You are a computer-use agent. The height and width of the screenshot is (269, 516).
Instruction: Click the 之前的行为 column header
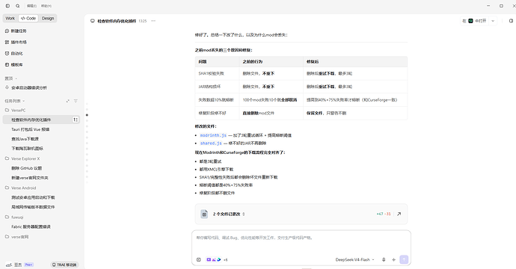271,62
